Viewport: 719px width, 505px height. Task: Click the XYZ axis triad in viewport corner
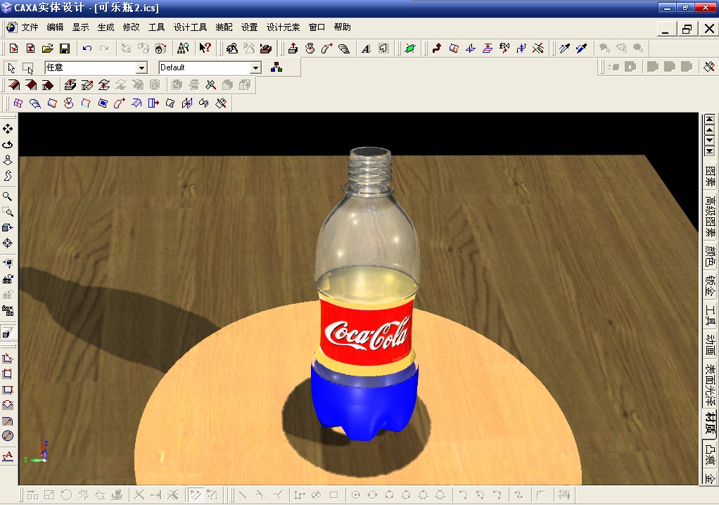pyautogui.click(x=37, y=452)
